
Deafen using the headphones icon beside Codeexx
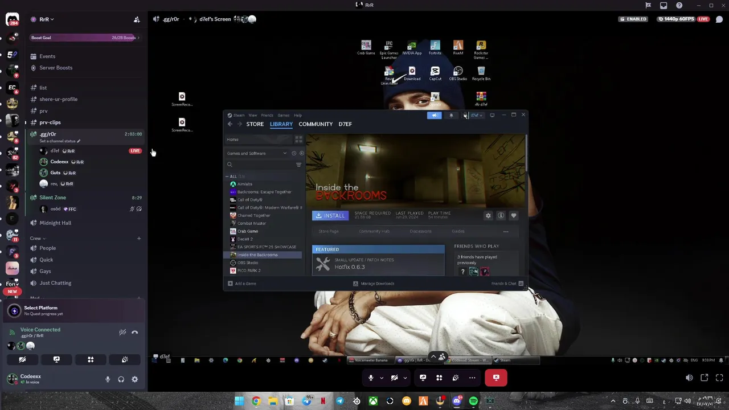click(121, 379)
